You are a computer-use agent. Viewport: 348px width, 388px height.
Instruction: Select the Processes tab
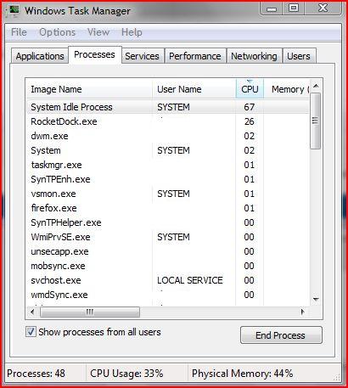click(95, 54)
